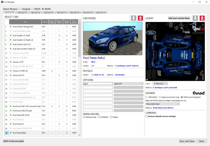The height and width of the screenshot is (146, 210).
Task: Click Add your custom livery button
Action: (x=179, y=18)
